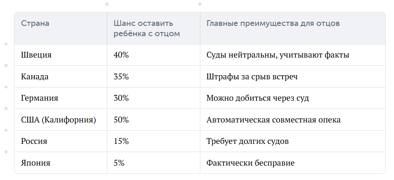394x180 pixels.
Task: Select the 'Германия' cell
Action: 40,98
